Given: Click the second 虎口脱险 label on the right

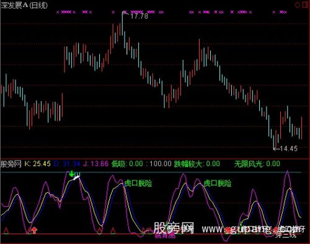Looking at the screenshot, I should point(218,183).
